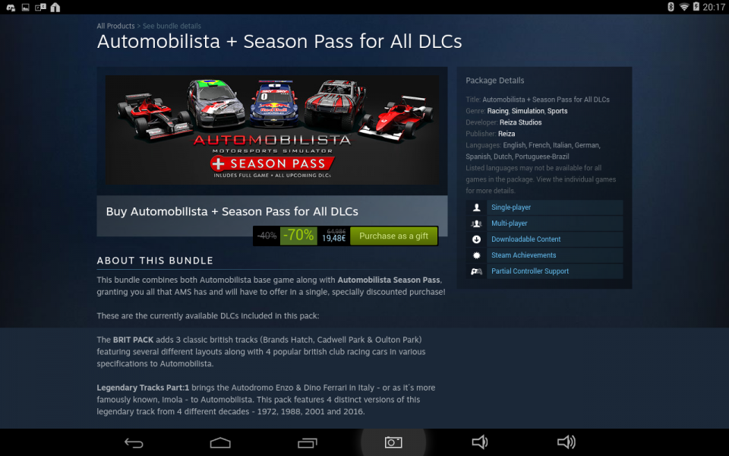
Task: Open the Reiza Studios developer link
Action: click(x=520, y=122)
